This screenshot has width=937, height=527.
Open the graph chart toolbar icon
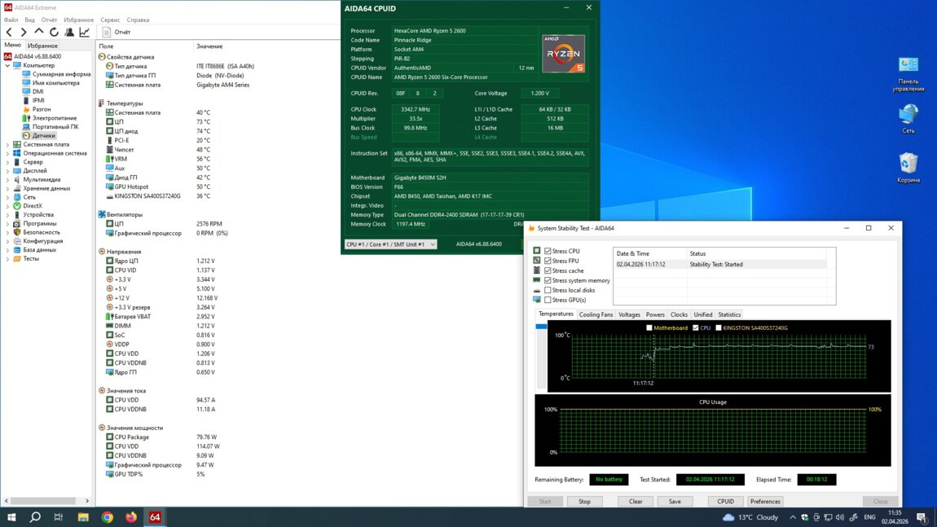coord(84,33)
